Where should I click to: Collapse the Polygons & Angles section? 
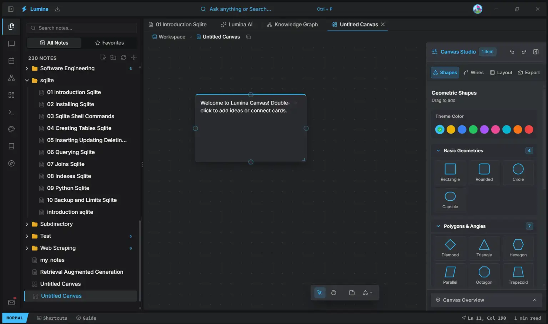[x=438, y=226]
